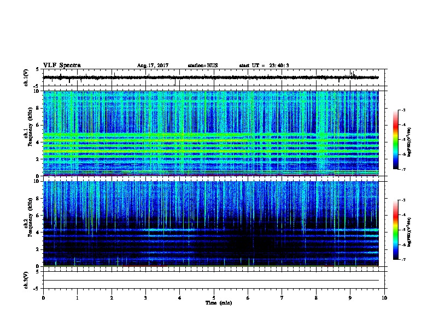
Task: Click tick label "5" on the time axis
Action: (x=214, y=298)
